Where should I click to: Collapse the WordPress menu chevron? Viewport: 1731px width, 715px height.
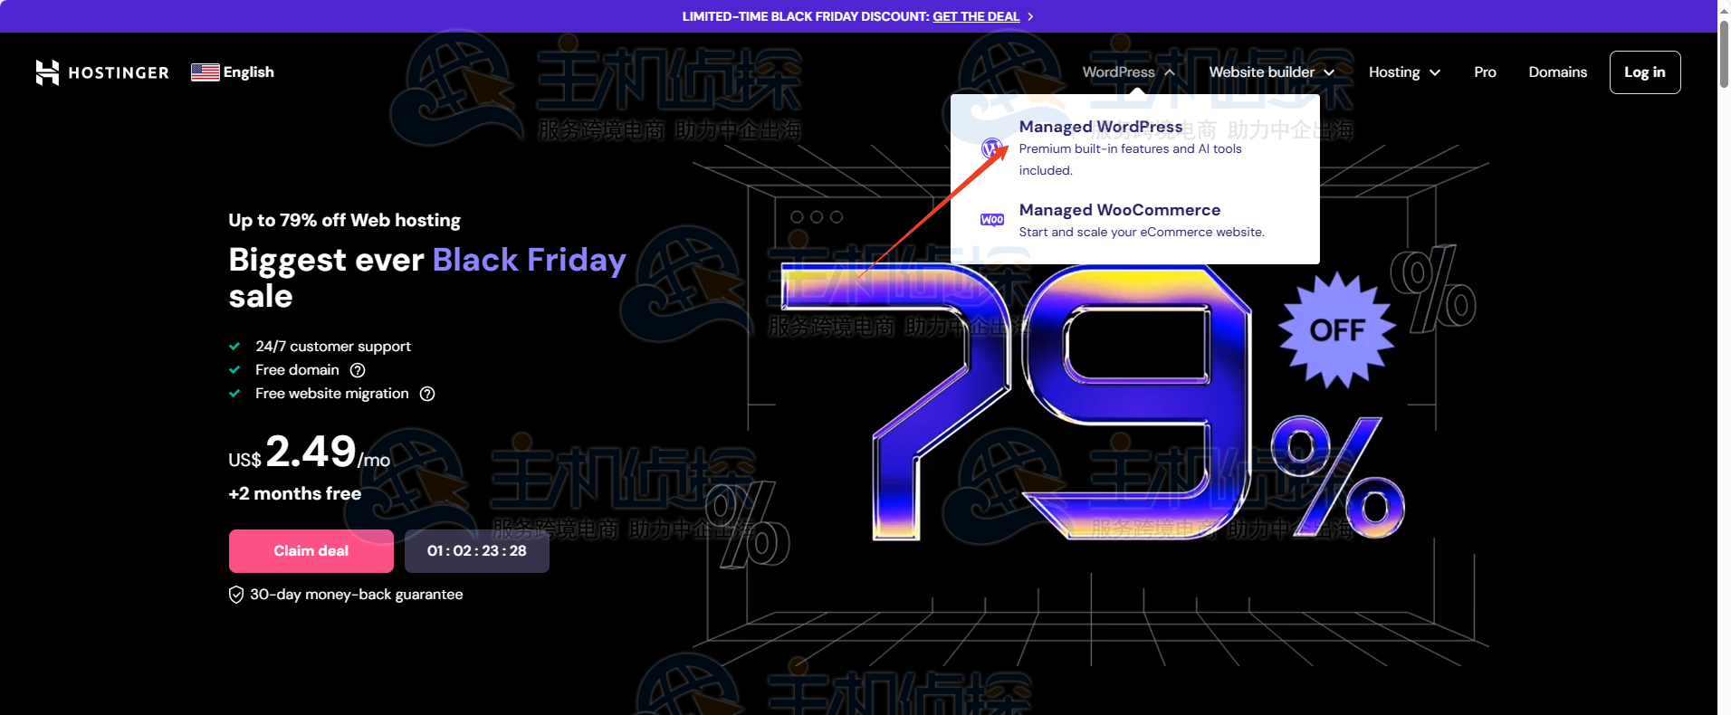pyautogui.click(x=1169, y=72)
